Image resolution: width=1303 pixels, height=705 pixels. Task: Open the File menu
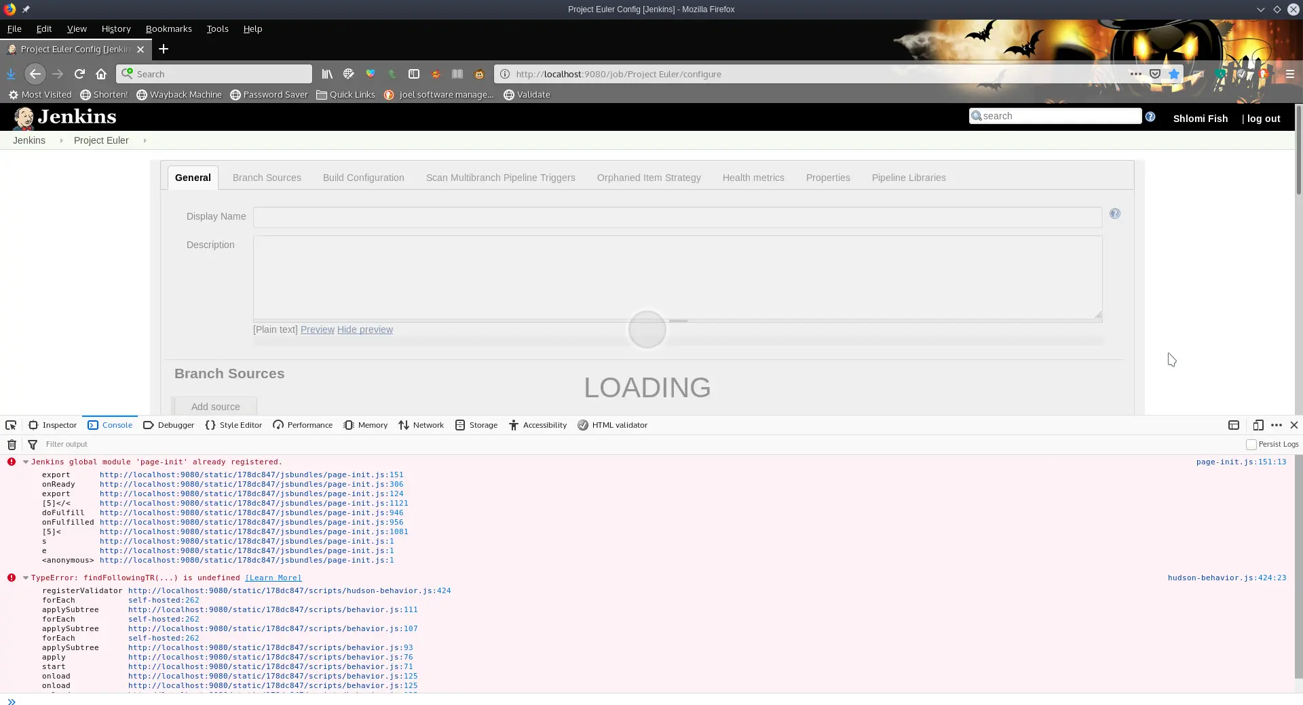14,28
